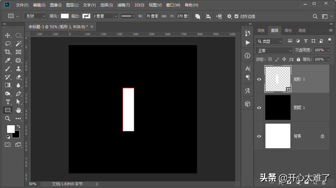Open the blend mode 正常 dropdown
336x188 pixels.
pyautogui.click(x=274, y=51)
